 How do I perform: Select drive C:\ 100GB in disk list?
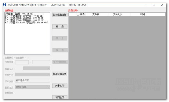(x=24, y=16)
